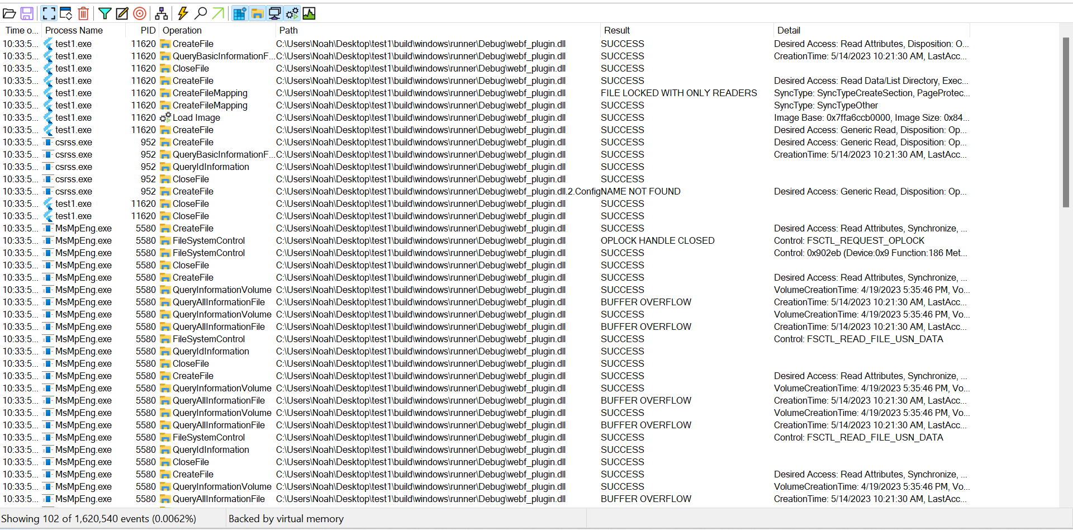
Task: Toggle Show Registry Activity
Action: coord(239,13)
